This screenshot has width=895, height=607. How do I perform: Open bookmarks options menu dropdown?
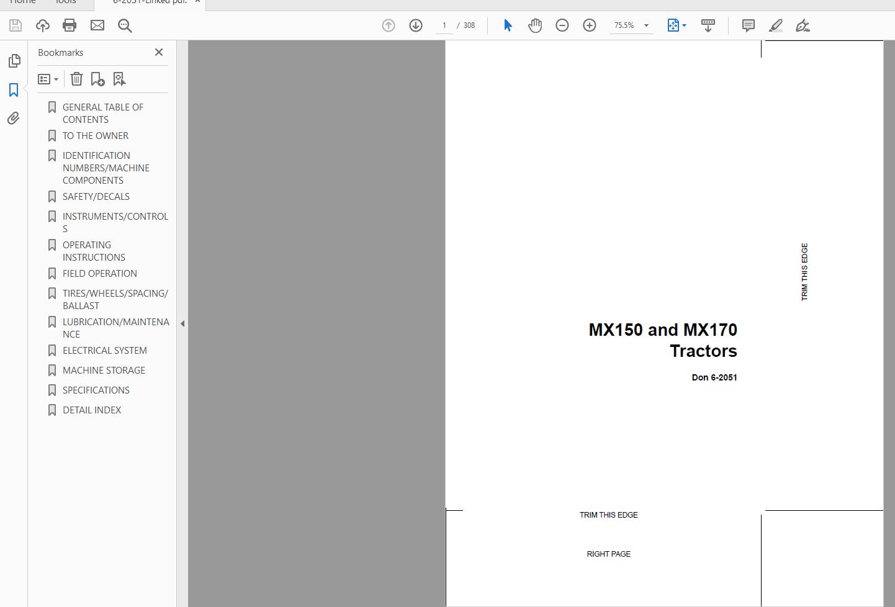(x=48, y=79)
